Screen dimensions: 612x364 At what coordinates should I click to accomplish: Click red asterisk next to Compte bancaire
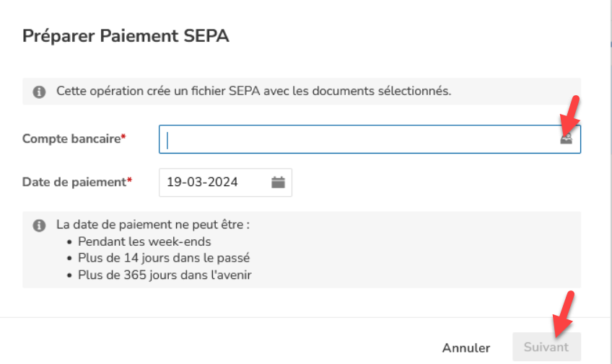tap(123, 136)
